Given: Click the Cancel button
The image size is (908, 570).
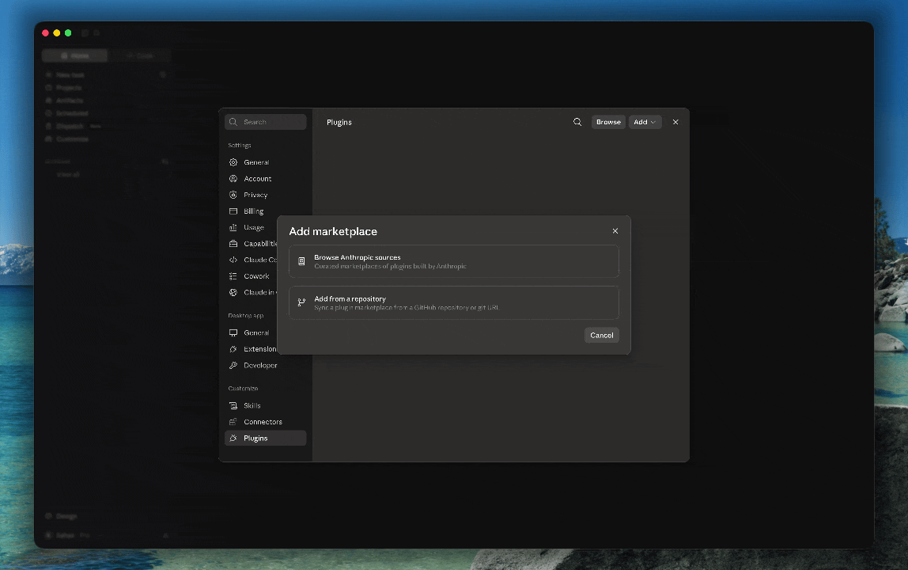Looking at the screenshot, I should click(x=602, y=335).
